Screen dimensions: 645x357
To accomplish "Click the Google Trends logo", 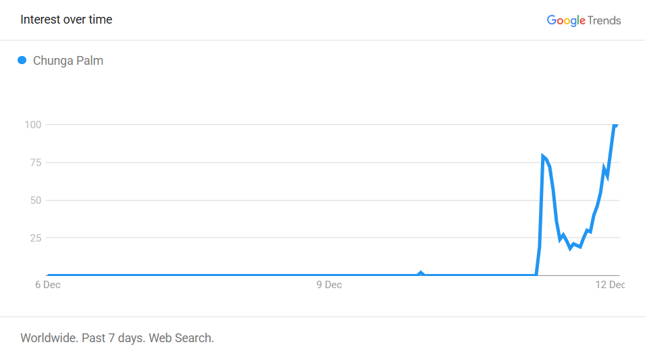I will click(583, 20).
